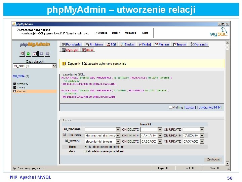This screenshot has height=182, width=242.
Task: Select the dostawcy table
Action: coord(23,84)
